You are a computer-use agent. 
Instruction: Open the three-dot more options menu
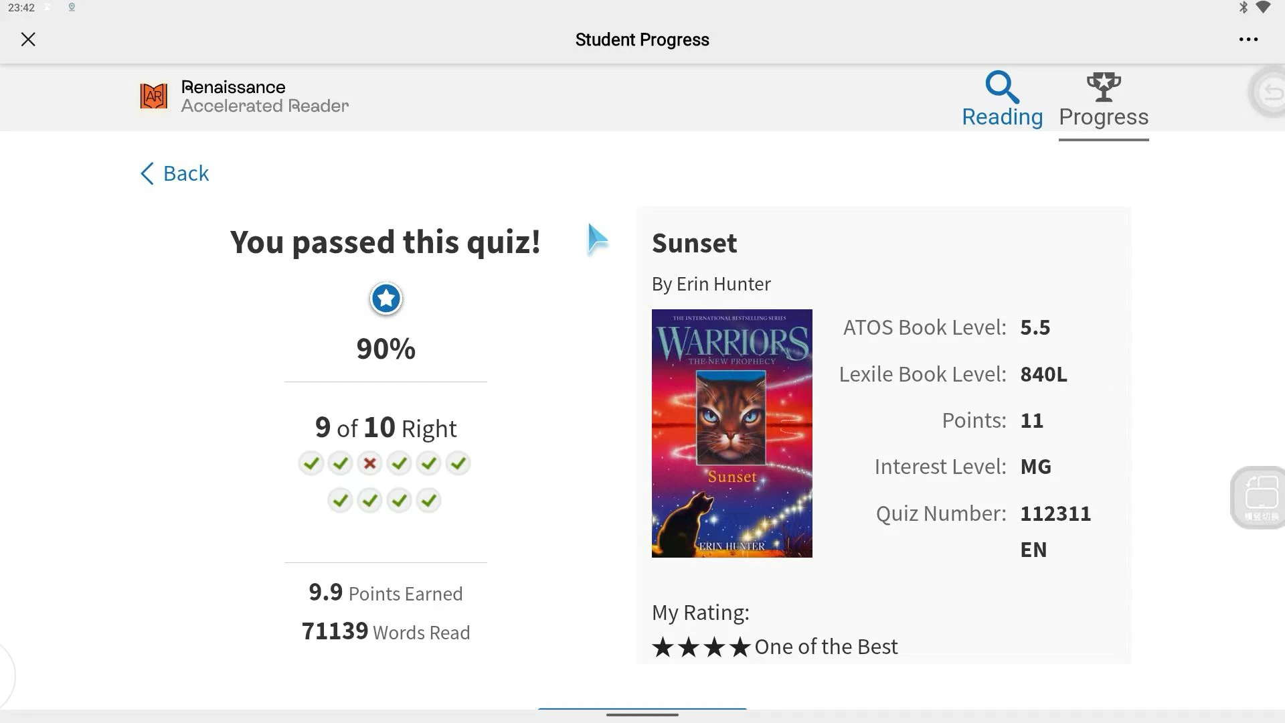point(1248,39)
